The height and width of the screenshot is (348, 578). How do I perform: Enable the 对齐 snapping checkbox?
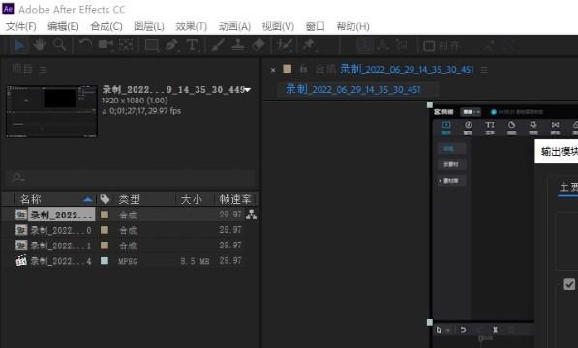428,46
